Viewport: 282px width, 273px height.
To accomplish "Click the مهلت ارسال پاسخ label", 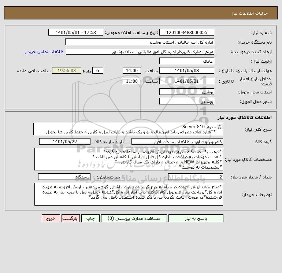I will [254, 71].
